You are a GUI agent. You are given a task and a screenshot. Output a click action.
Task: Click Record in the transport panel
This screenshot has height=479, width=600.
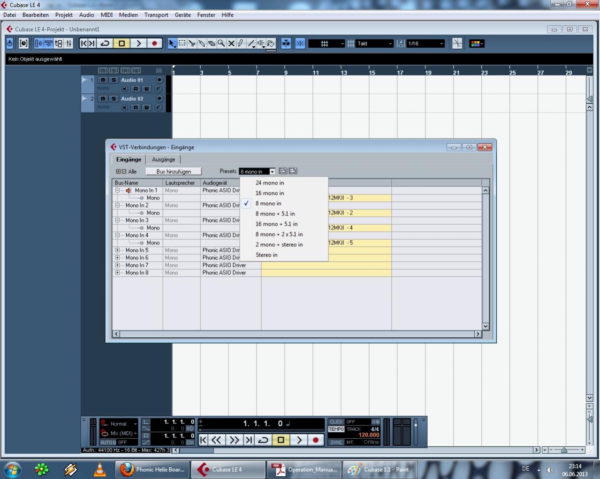coord(316,440)
